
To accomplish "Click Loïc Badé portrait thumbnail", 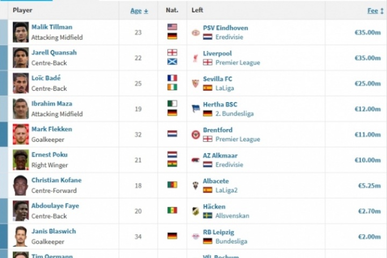I will pyautogui.click(x=21, y=83).
